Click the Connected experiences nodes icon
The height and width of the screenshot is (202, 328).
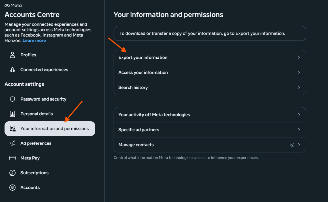[x=12, y=70]
